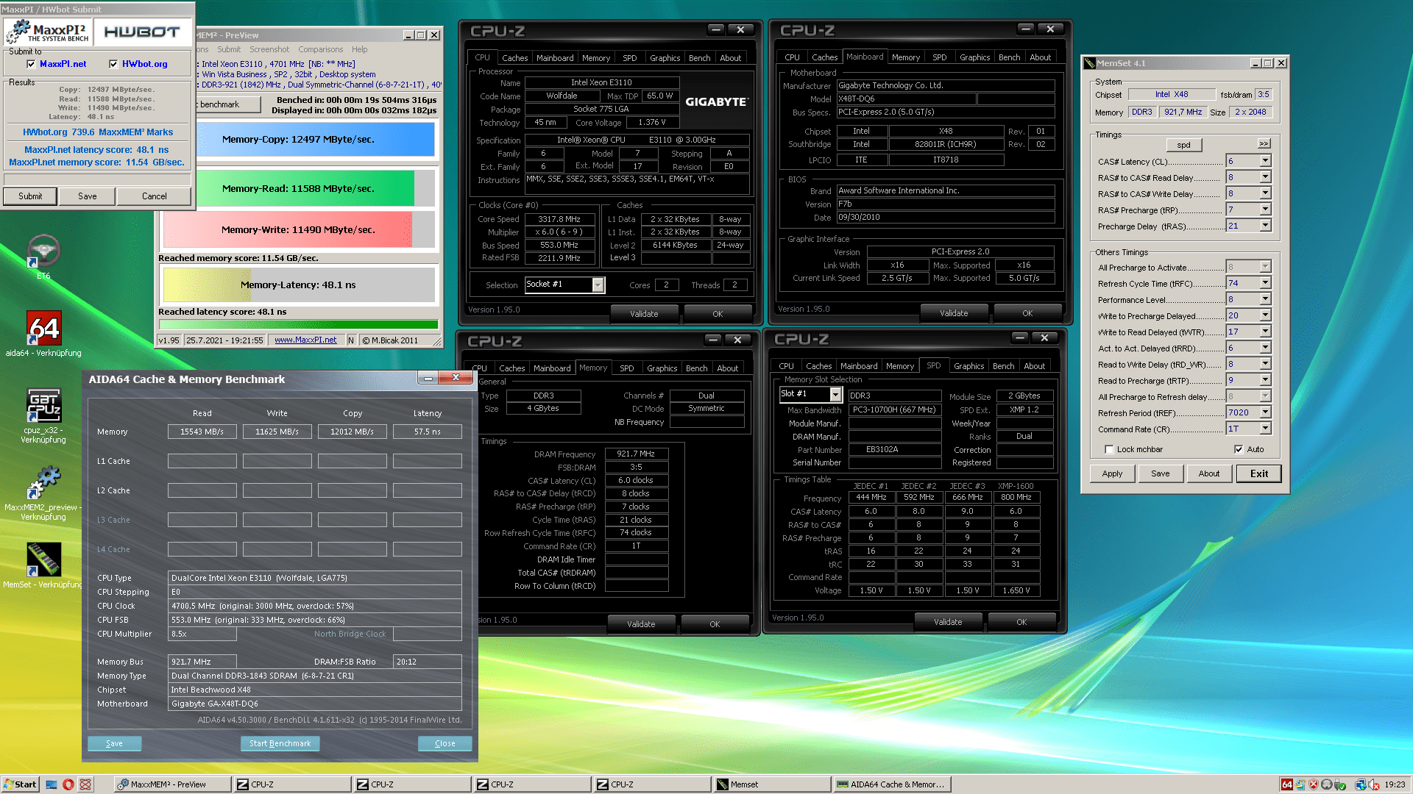The height and width of the screenshot is (794, 1413).
Task: Switch to Caches tab in top-left CPU-Z
Action: (x=514, y=58)
